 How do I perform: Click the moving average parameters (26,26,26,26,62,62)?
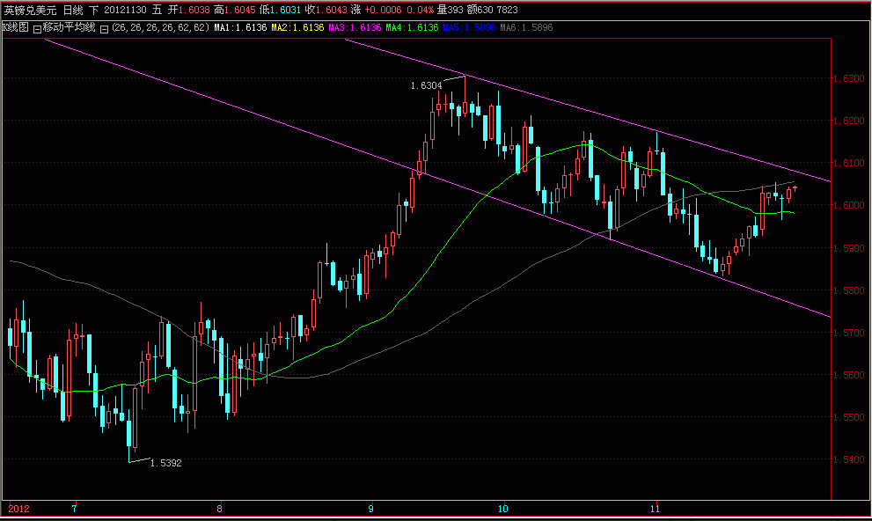point(161,28)
